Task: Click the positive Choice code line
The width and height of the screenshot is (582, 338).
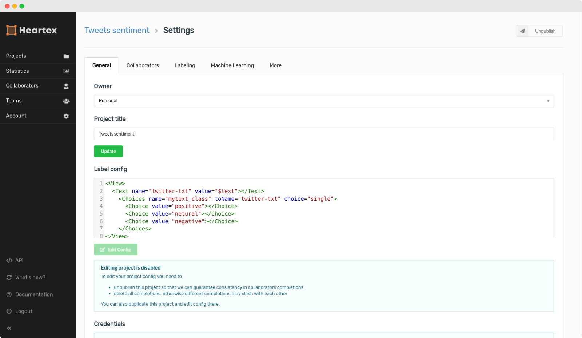Action: click(182, 206)
